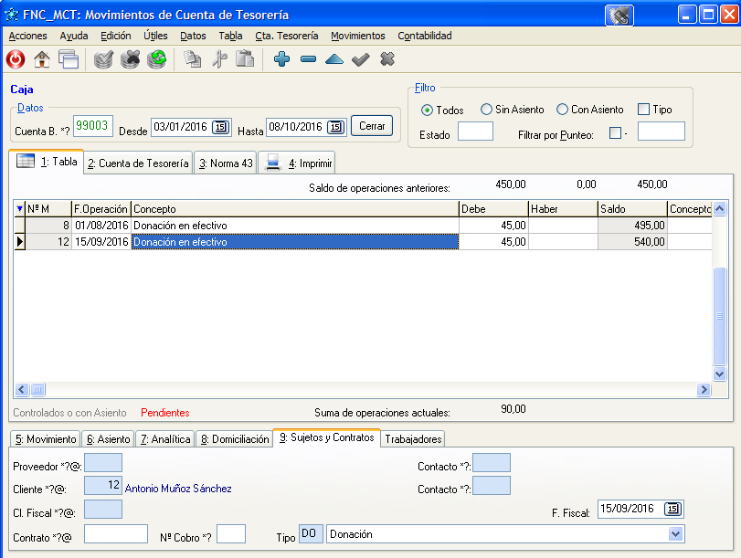The image size is (741, 558).
Task: Click the red power exit icon
Action: (x=16, y=59)
